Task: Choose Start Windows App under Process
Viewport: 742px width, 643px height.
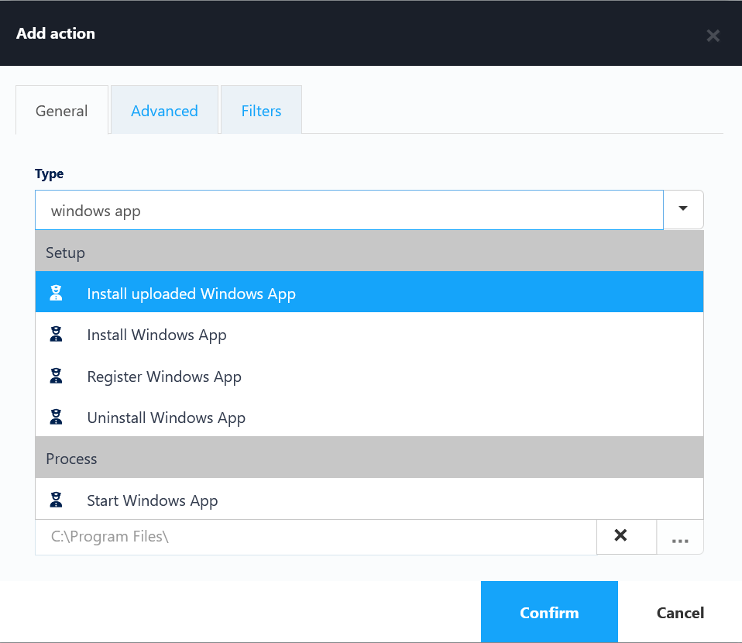Action: pyautogui.click(x=369, y=499)
